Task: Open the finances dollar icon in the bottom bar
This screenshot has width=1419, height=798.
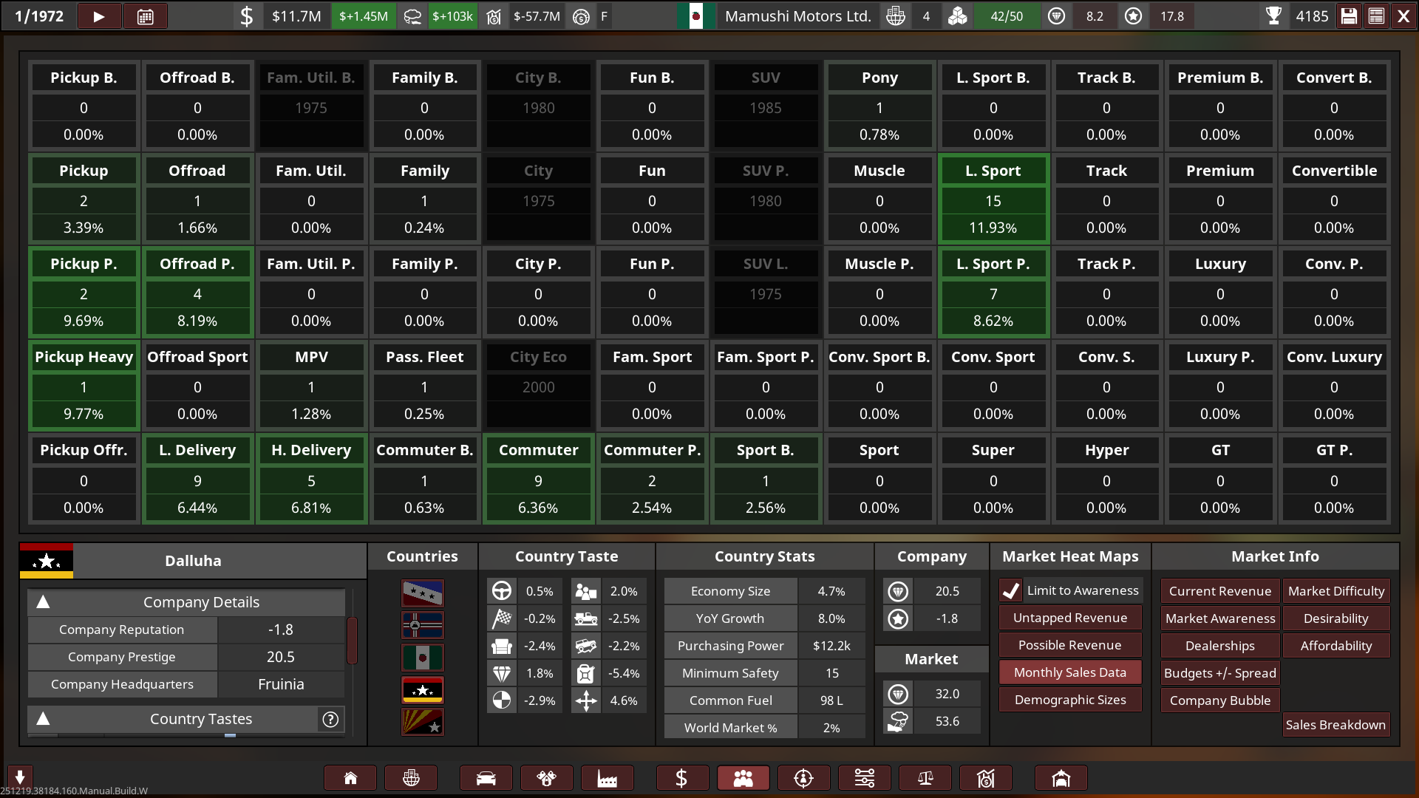Action: [x=681, y=778]
